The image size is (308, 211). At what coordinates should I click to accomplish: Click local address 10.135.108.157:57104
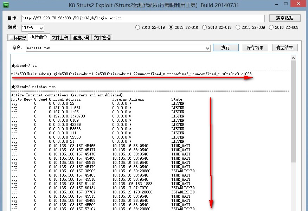point(75,209)
